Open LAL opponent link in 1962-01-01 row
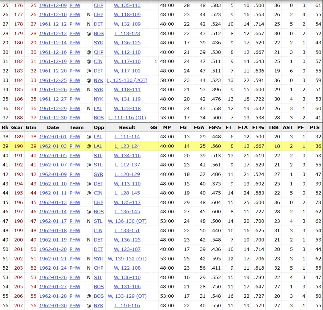 click(x=98, y=137)
